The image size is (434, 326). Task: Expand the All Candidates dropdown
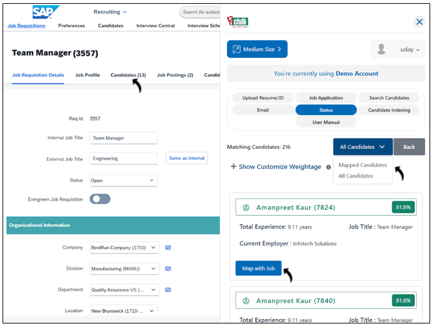[x=362, y=147]
